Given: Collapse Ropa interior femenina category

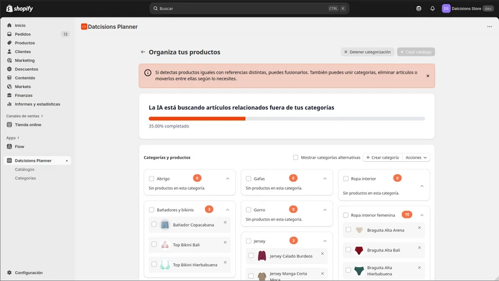Looking at the screenshot, I should click(x=422, y=215).
